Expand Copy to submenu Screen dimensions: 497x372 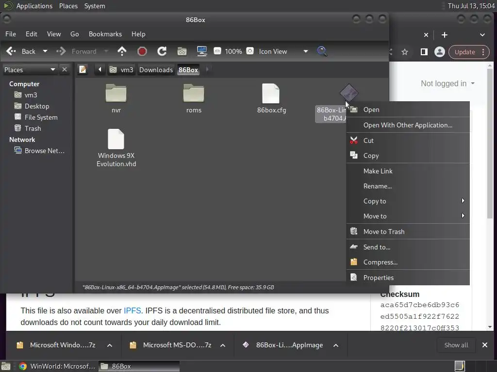(x=408, y=201)
